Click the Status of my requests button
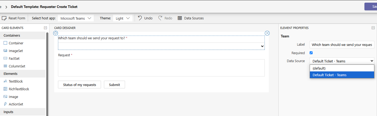Screen dimensions: 377x116 79,85
